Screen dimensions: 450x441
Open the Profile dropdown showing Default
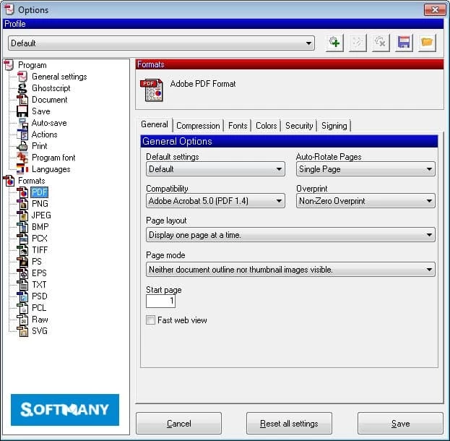pyautogui.click(x=160, y=43)
